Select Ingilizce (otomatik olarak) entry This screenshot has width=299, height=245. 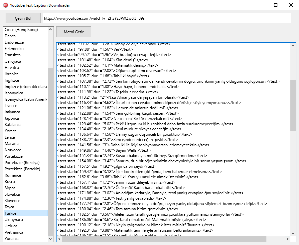tap(26, 87)
